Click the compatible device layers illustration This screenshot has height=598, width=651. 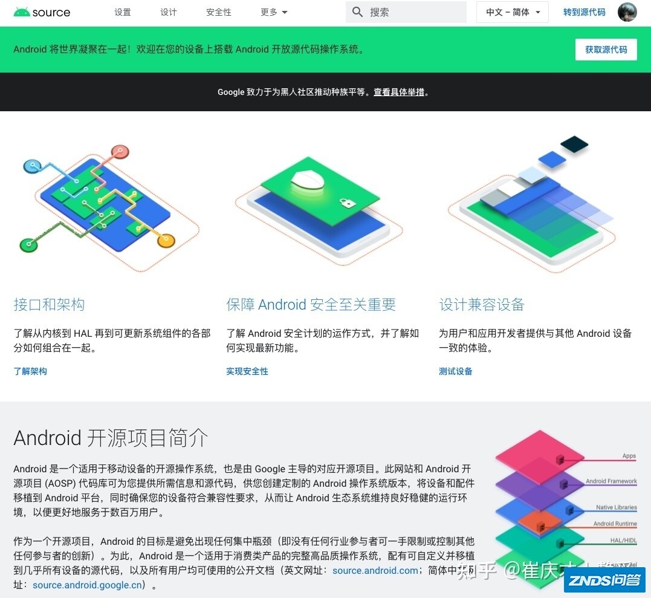pyautogui.click(x=533, y=204)
